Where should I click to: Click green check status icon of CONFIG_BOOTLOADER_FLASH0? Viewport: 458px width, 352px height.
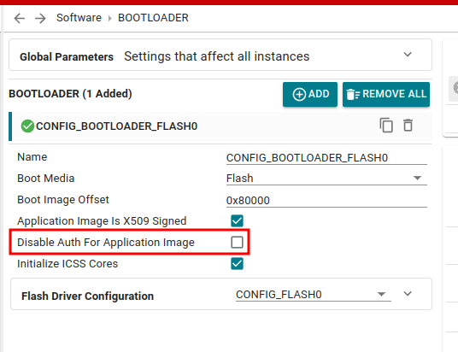(x=27, y=126)
